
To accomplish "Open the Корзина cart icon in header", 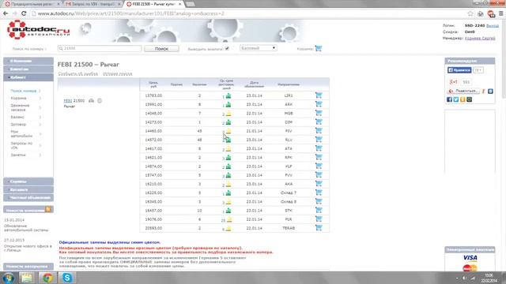I will (x=319, y=48).
